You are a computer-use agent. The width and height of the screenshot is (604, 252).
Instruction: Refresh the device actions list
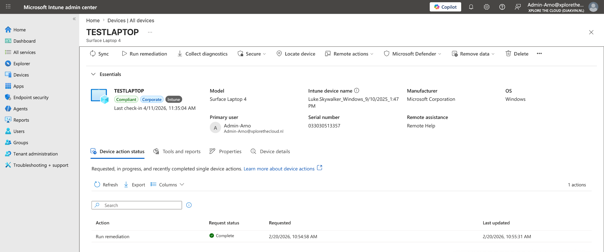(106, 185)
